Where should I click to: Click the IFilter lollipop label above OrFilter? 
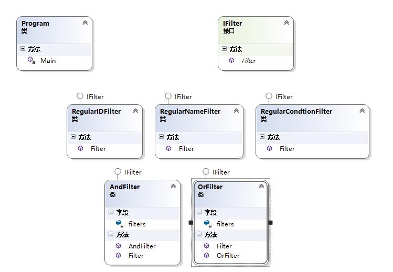point(221,172)
